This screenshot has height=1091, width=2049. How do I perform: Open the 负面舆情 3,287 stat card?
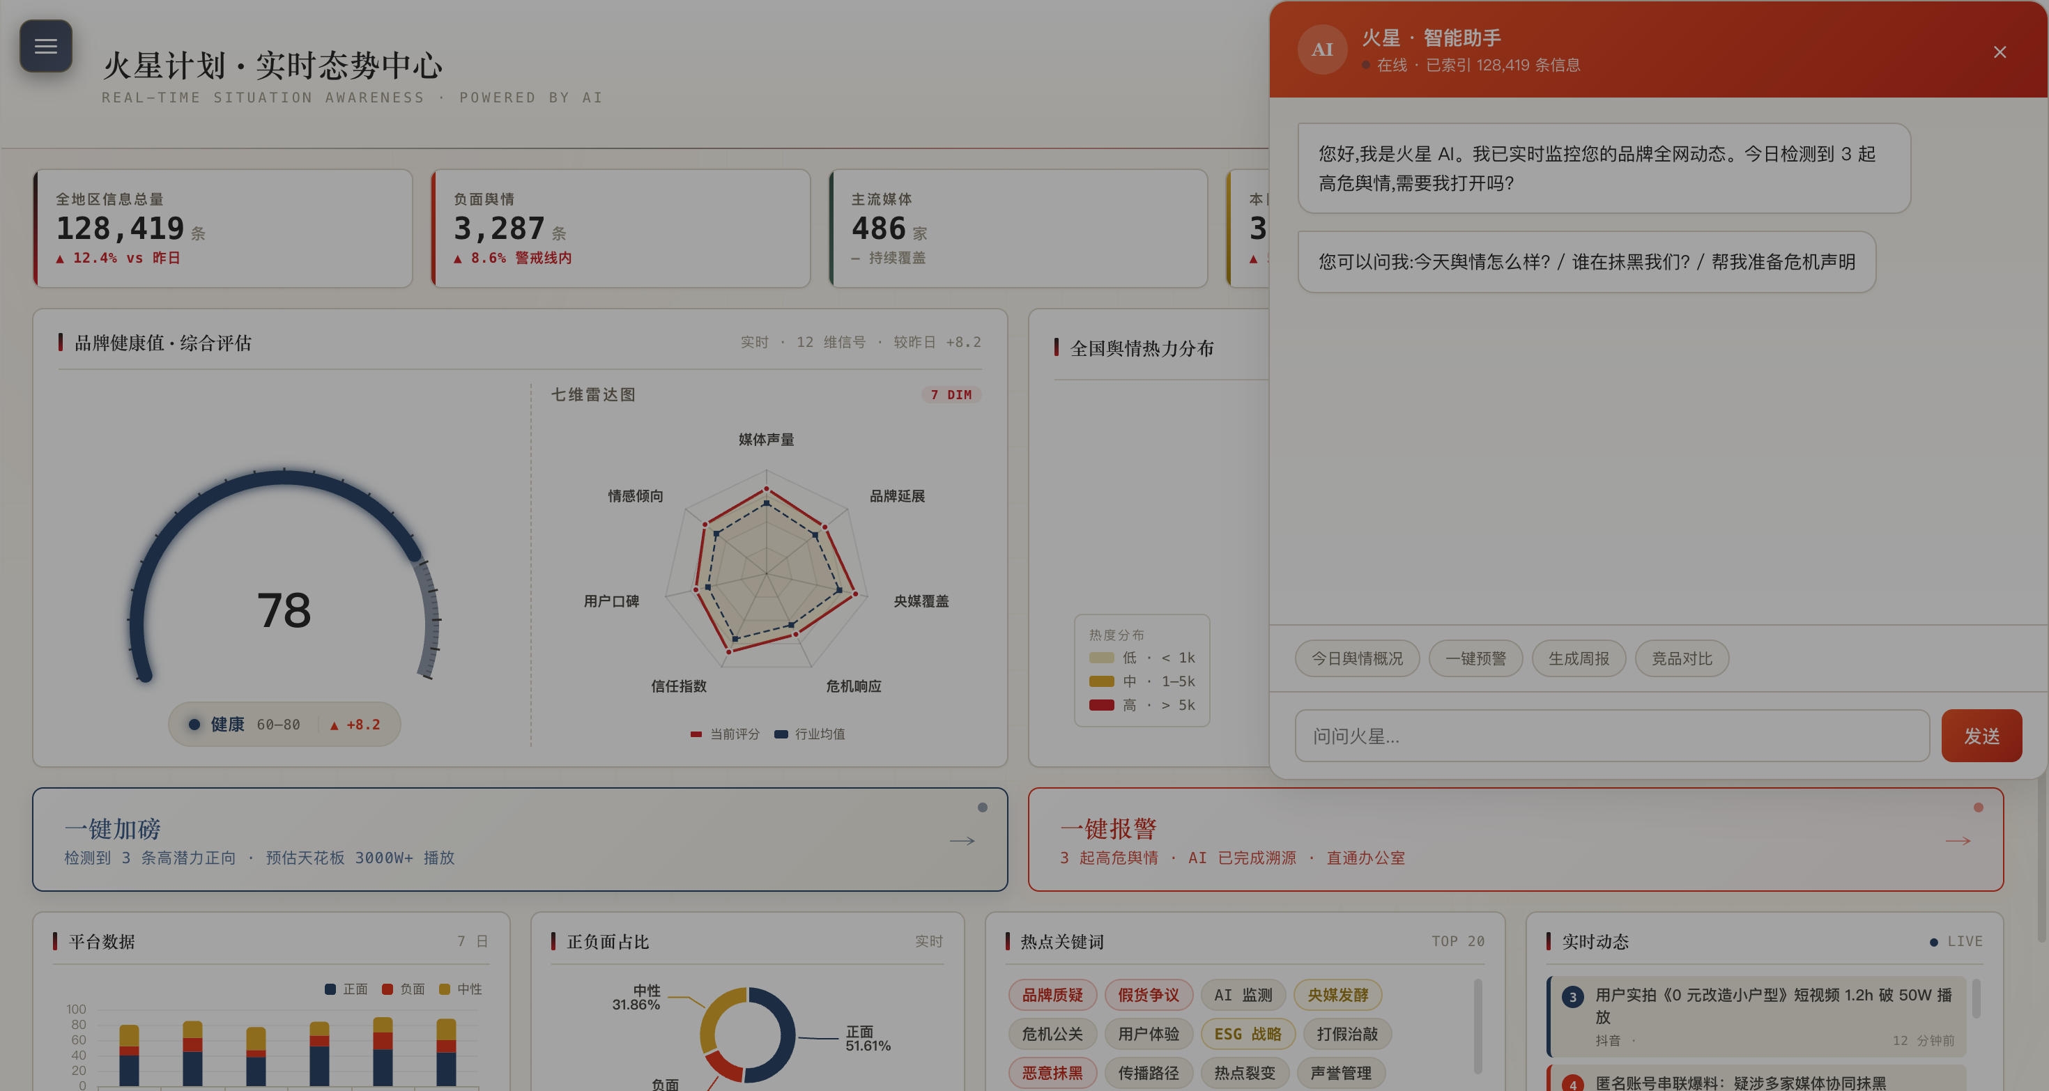click(x=620, y=229)
